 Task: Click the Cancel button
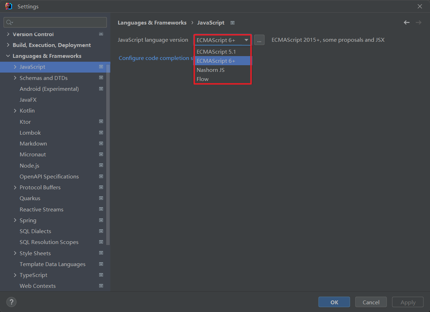(x=371, y=302)
